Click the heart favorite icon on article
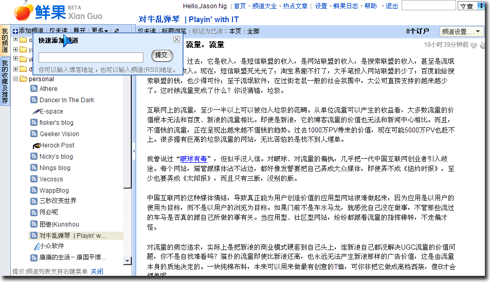This screenshot has height=282, width=490. 474,45
